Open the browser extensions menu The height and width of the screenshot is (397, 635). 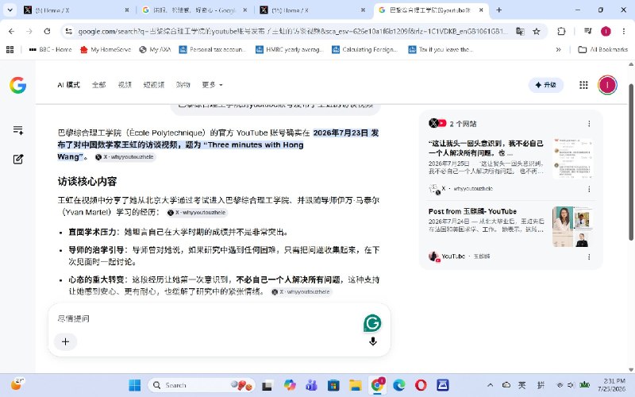click(x=561, y=31)
